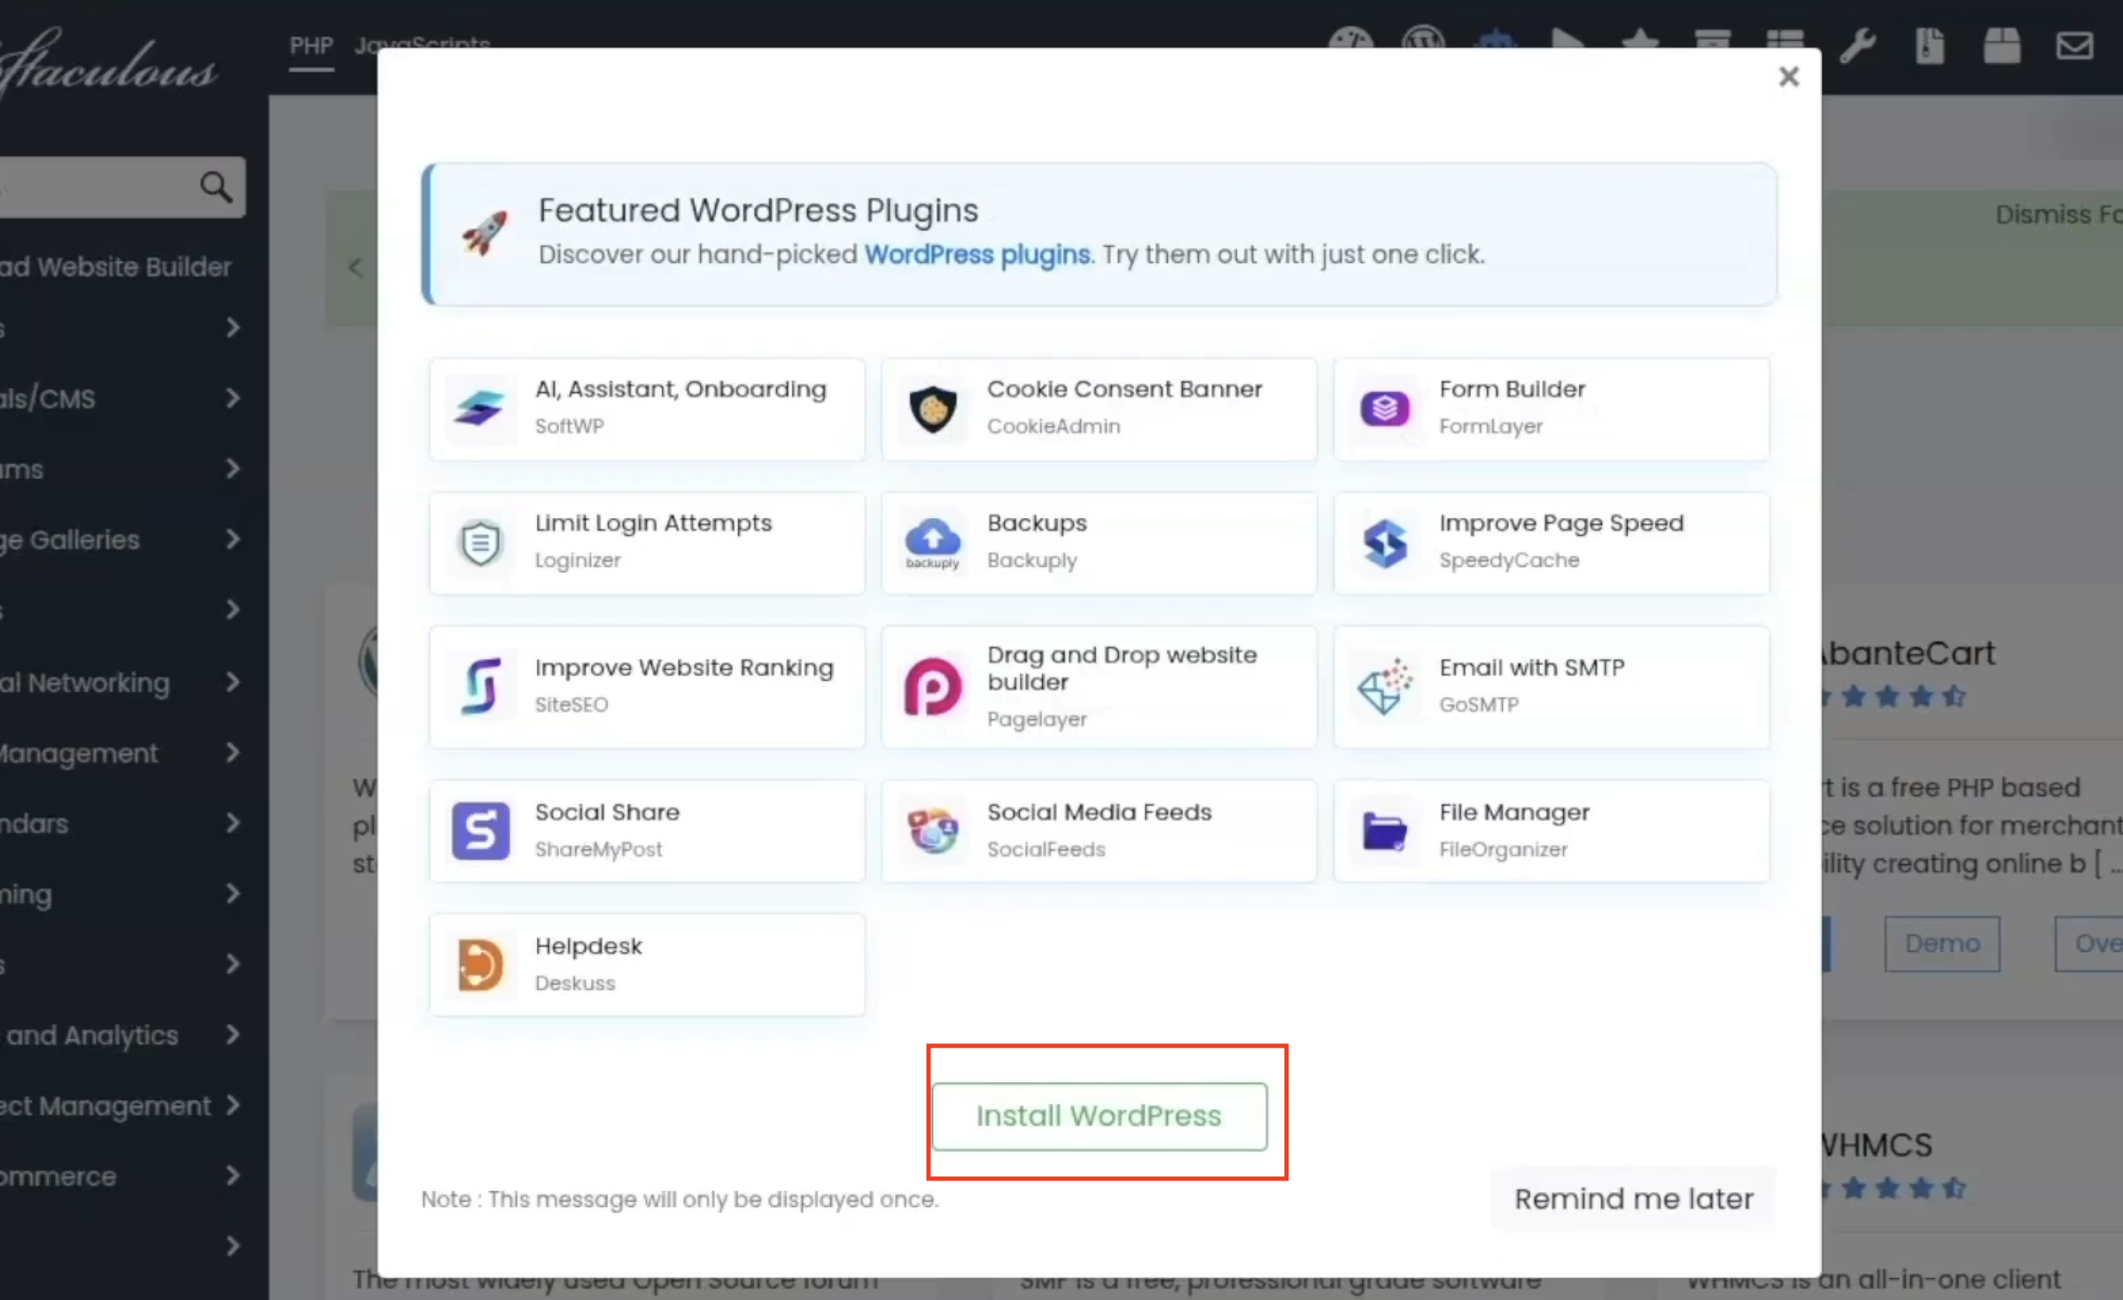This screenshot has width=2123, height=1300.
Task: Select the FileOrganizer File Manager folder icon
Action: 1384,831
